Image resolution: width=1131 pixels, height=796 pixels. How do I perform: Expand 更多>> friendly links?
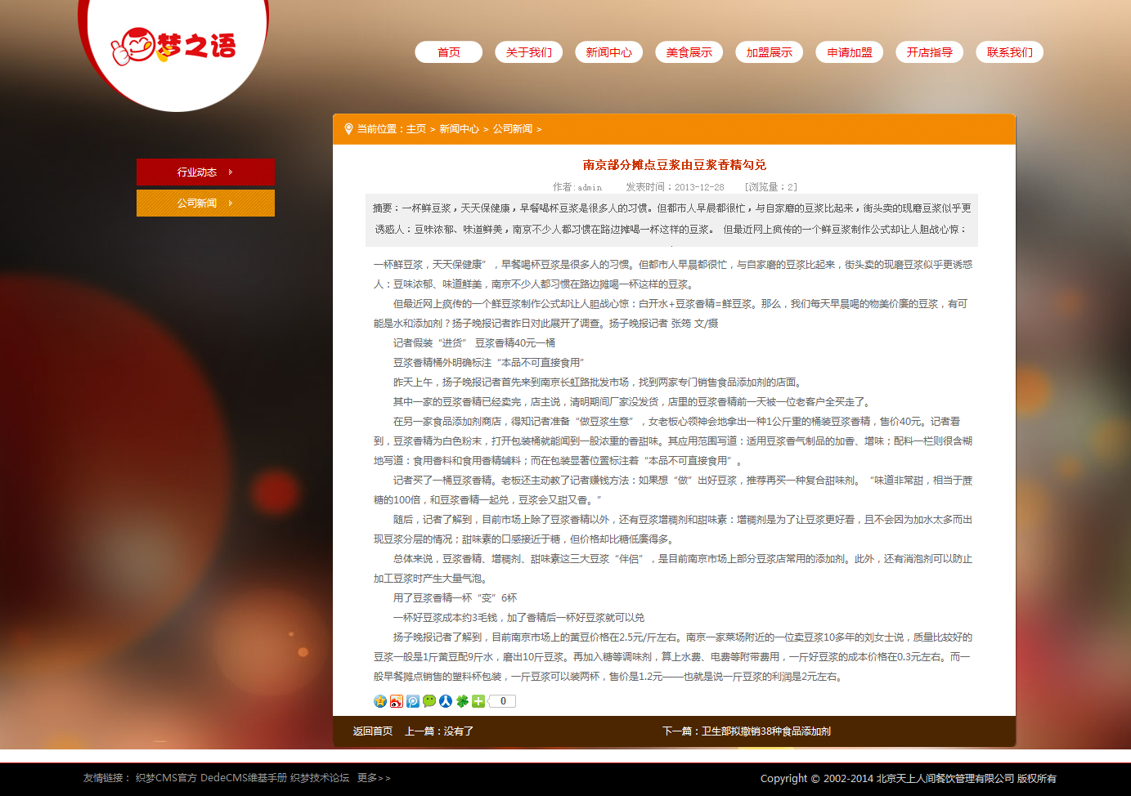click(374, 778)
